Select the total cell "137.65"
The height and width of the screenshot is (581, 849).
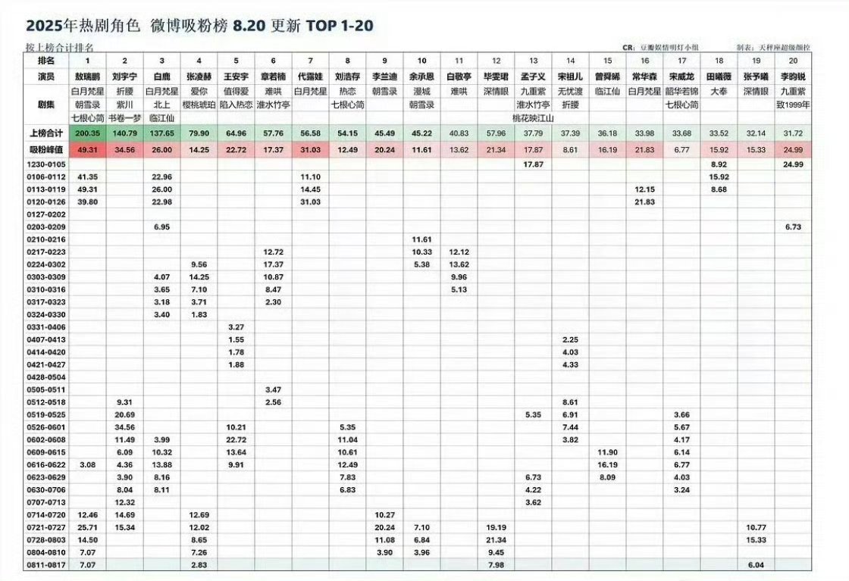point(162,133)
